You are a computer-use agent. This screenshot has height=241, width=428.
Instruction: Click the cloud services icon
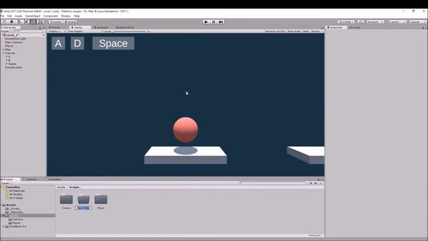360,21
